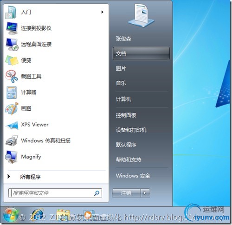Image resolution: width=232 pixels, height=225 pixels.
Task: Expand 所有程序 with its arrow
Action: (x=9, y=176)
